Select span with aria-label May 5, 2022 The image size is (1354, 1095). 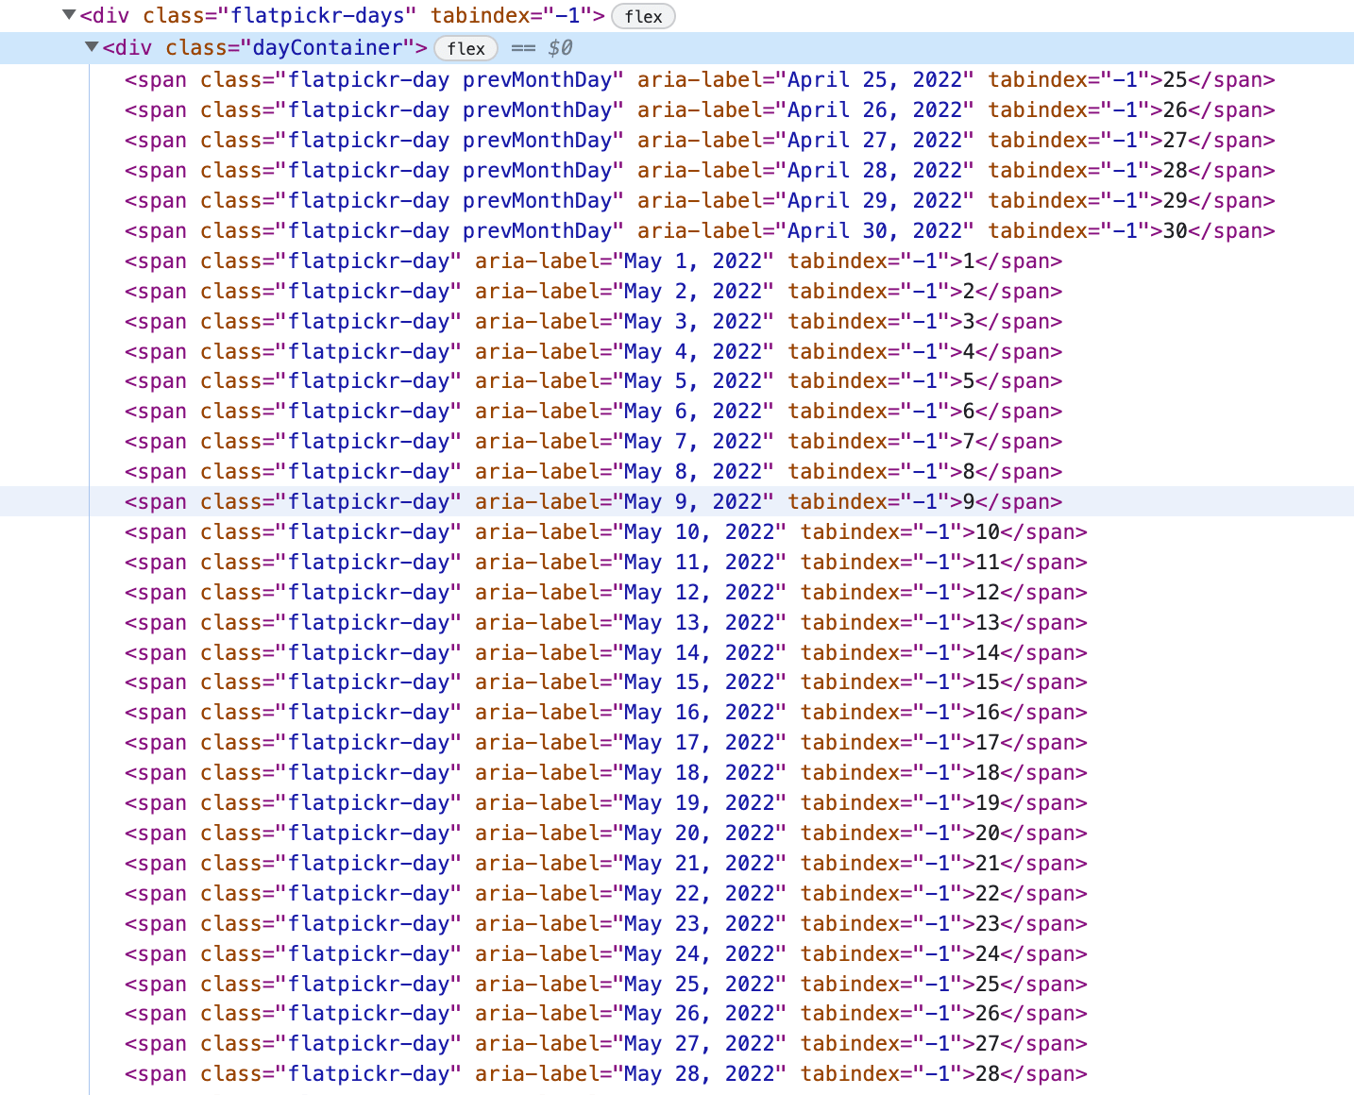(593, 381)
